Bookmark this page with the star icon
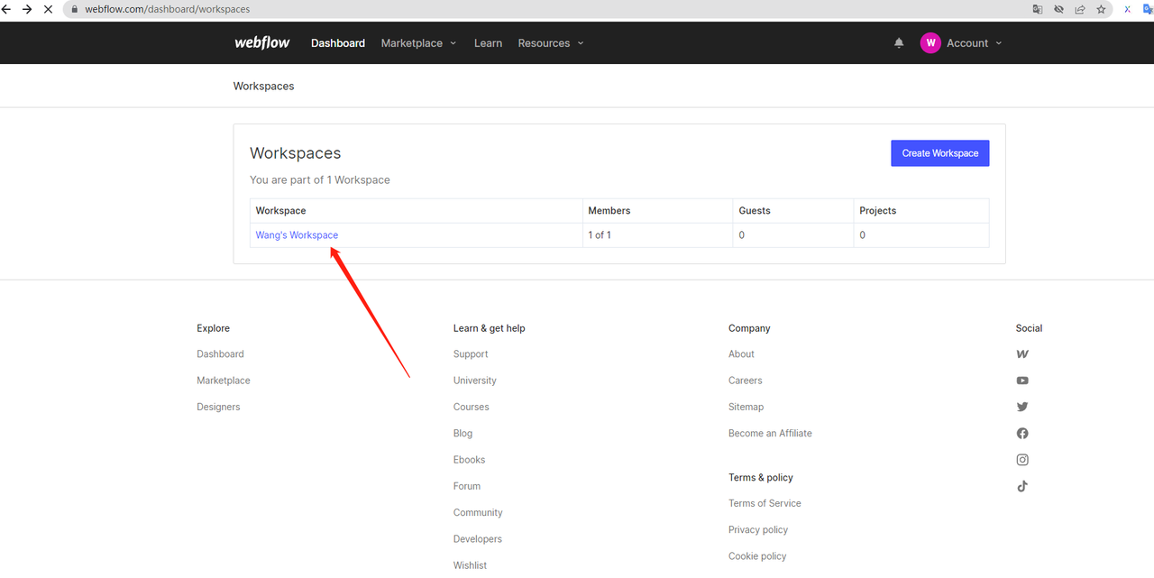The height and width of the screenshot is (578, 1154). (x=1101, y=9)
